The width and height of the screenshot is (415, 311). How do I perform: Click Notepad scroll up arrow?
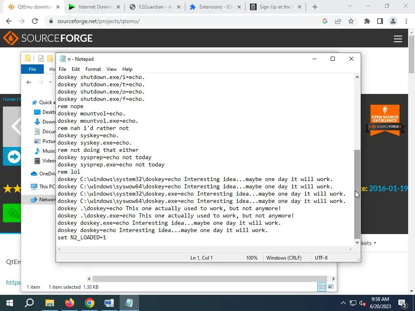click(357, 77)
